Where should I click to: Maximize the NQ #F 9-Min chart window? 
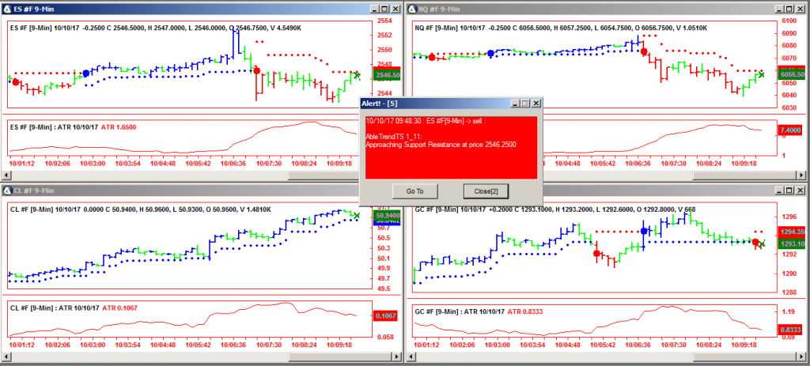coord(789,9)
